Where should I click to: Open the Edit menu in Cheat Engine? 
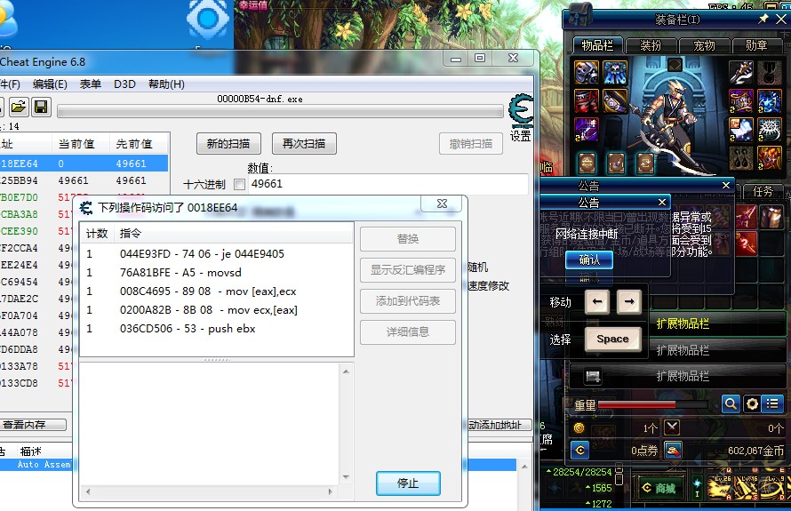[x=50, y=84]
